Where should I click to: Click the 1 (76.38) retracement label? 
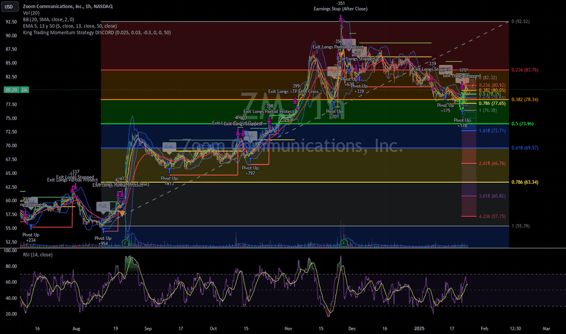(488, 111)
